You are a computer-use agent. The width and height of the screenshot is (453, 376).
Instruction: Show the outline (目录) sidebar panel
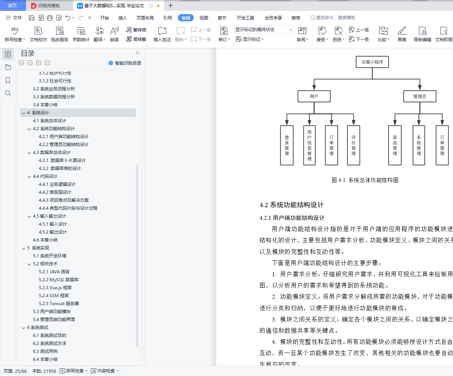point(8,54)
